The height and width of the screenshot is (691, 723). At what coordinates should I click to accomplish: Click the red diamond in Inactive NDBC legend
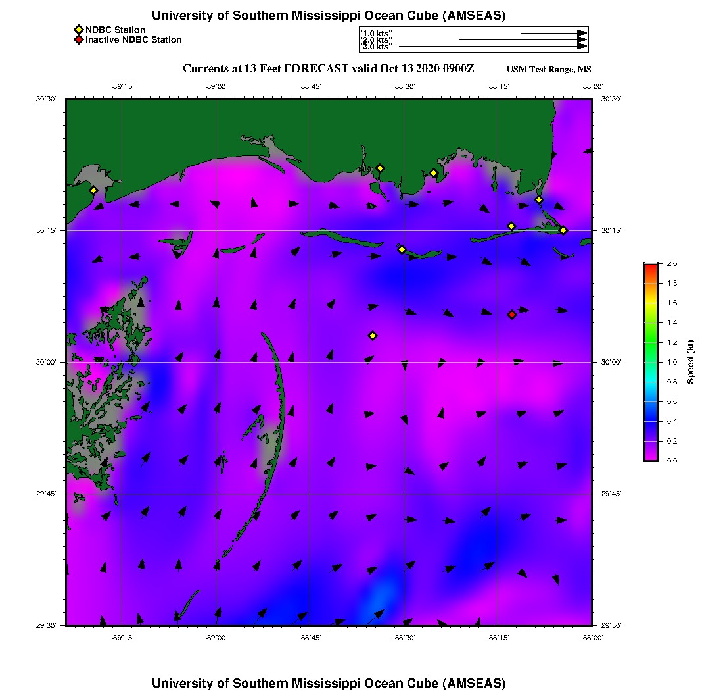click(x=78, y=40)
